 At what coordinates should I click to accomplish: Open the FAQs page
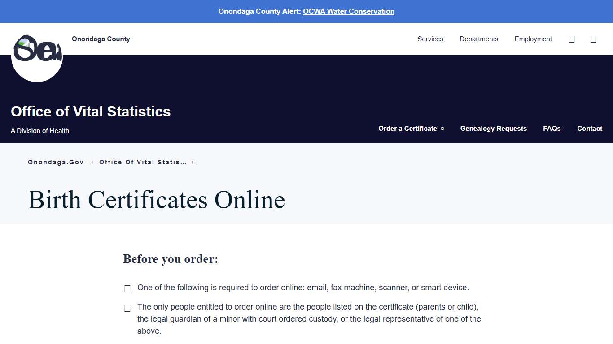click(552, 129)
